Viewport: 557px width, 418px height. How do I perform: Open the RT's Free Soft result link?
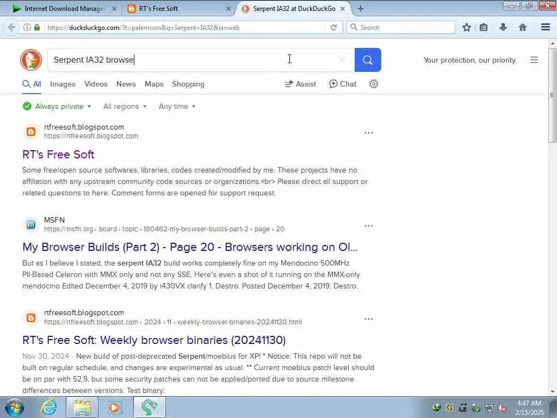coord(58,154)
